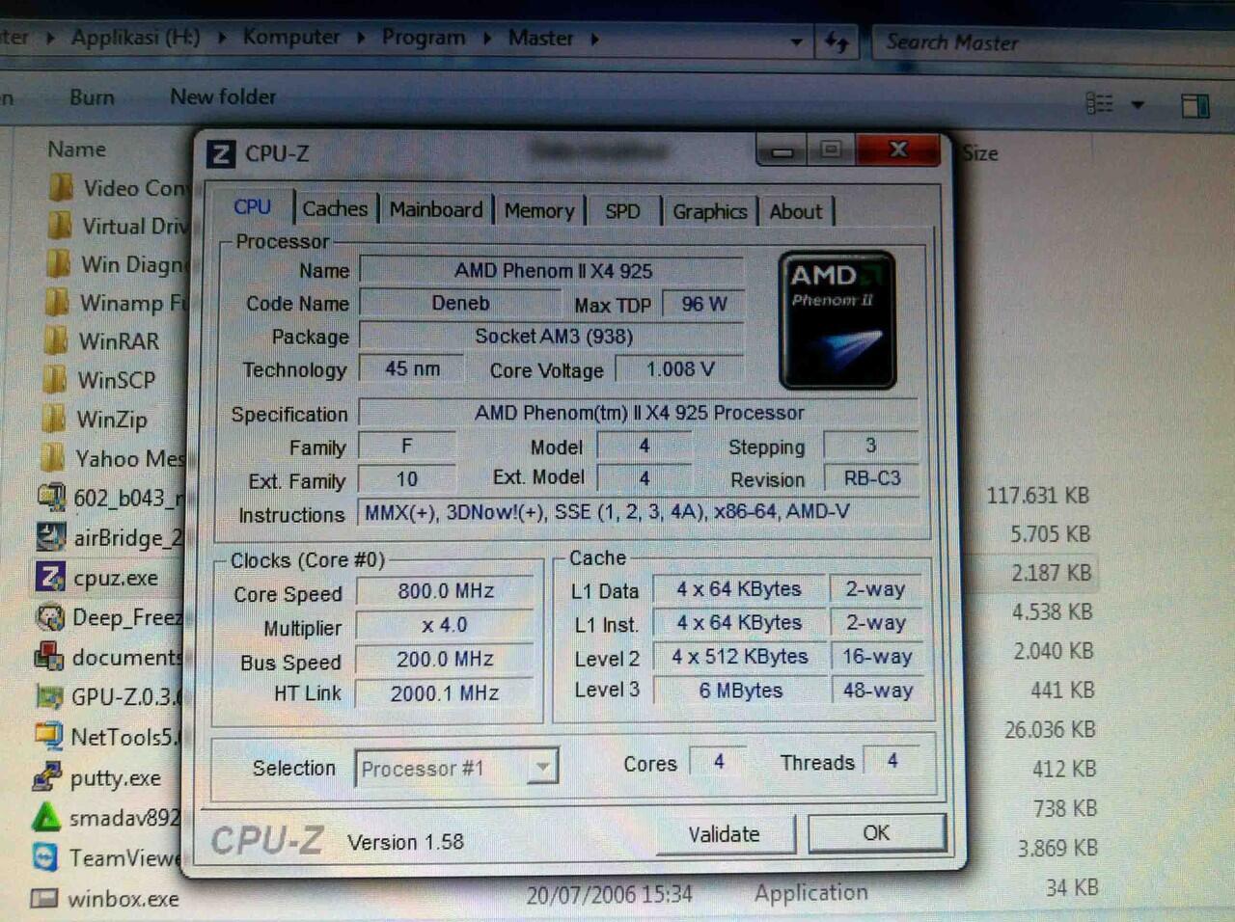1235x922 pixels.
Task: Select the GPU-Z.0.3 file icon
Action: pyautogui.click(x=48, y=696)
